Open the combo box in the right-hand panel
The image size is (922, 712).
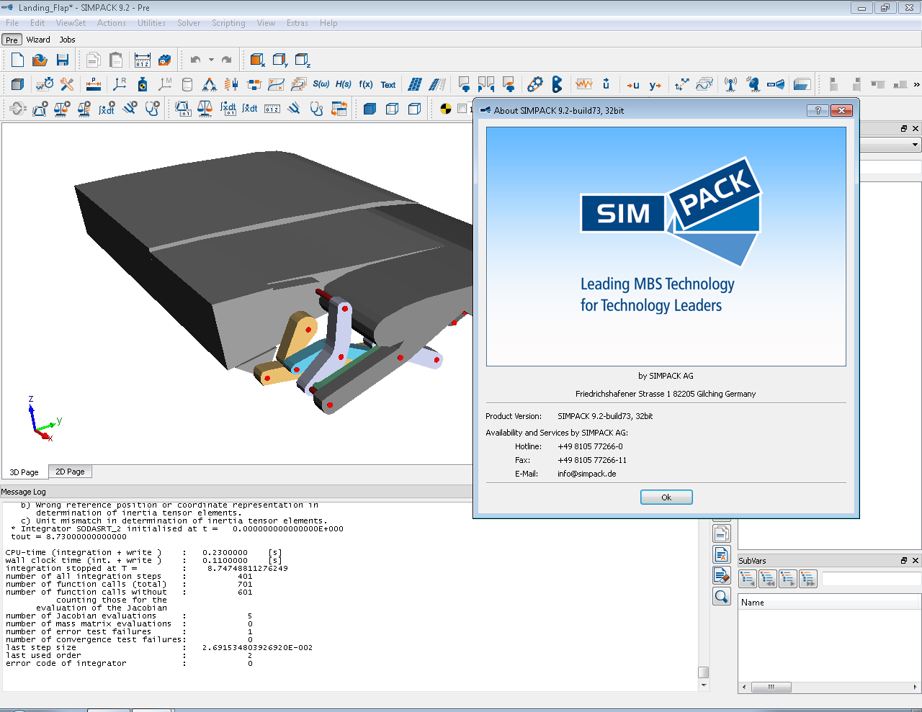(x=890, y=145)
